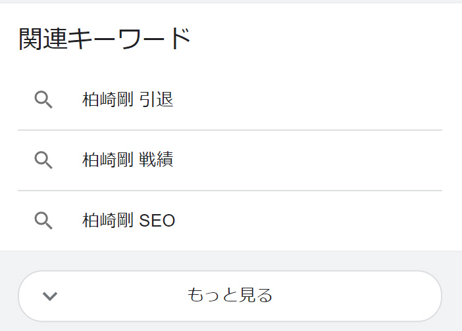The image size is (462, 331).
Task: Click search icon beside 柏崎剛 引退
Action: coord(43,100)
